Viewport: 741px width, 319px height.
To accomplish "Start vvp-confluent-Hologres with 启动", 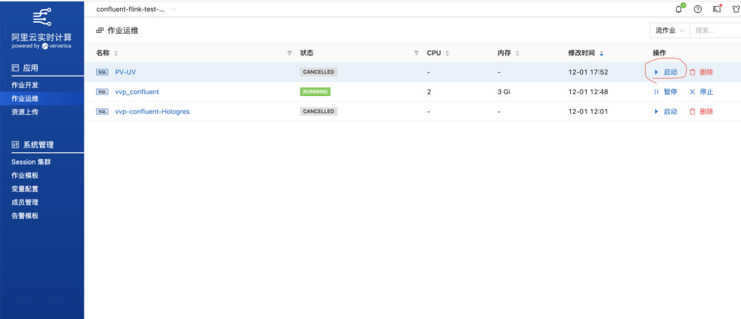I will 666,112.
